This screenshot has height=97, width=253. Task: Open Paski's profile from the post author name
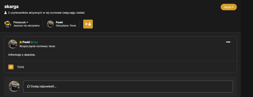tap(26, 42)
